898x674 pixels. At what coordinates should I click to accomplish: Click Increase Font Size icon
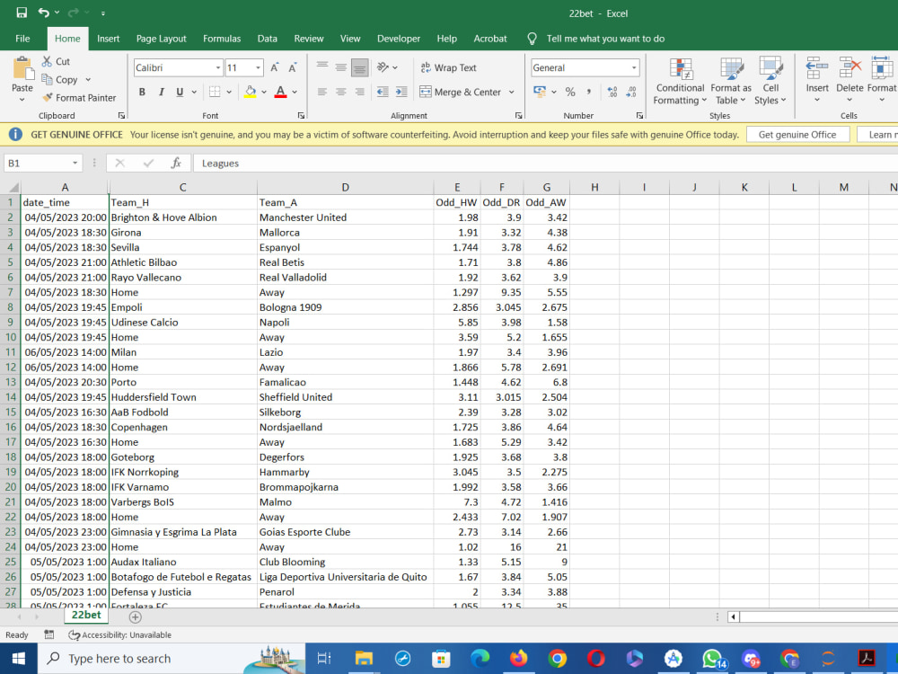coord(274,67)
